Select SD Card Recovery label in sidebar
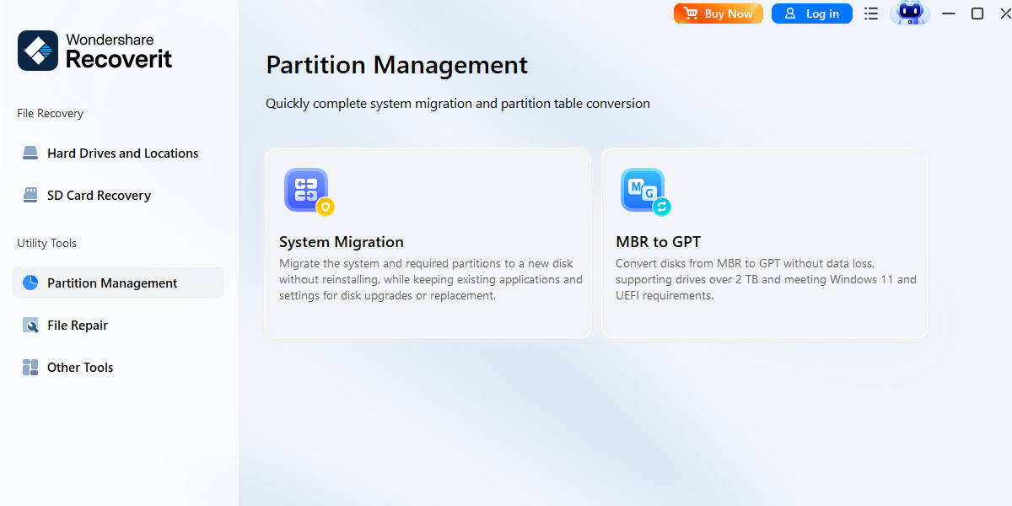This screenshot has height=506, width=1012. tap(99, 196)
